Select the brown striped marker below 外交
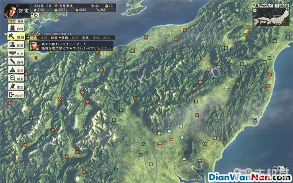This screenshot has width=293, height=183. (36, 58)
